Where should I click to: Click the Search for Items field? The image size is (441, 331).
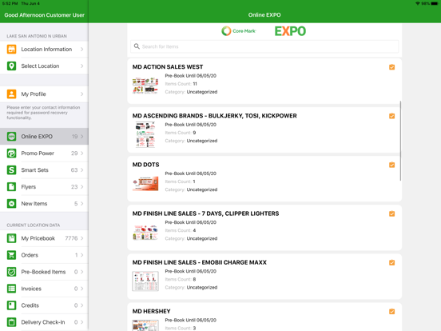coord(264,46)
